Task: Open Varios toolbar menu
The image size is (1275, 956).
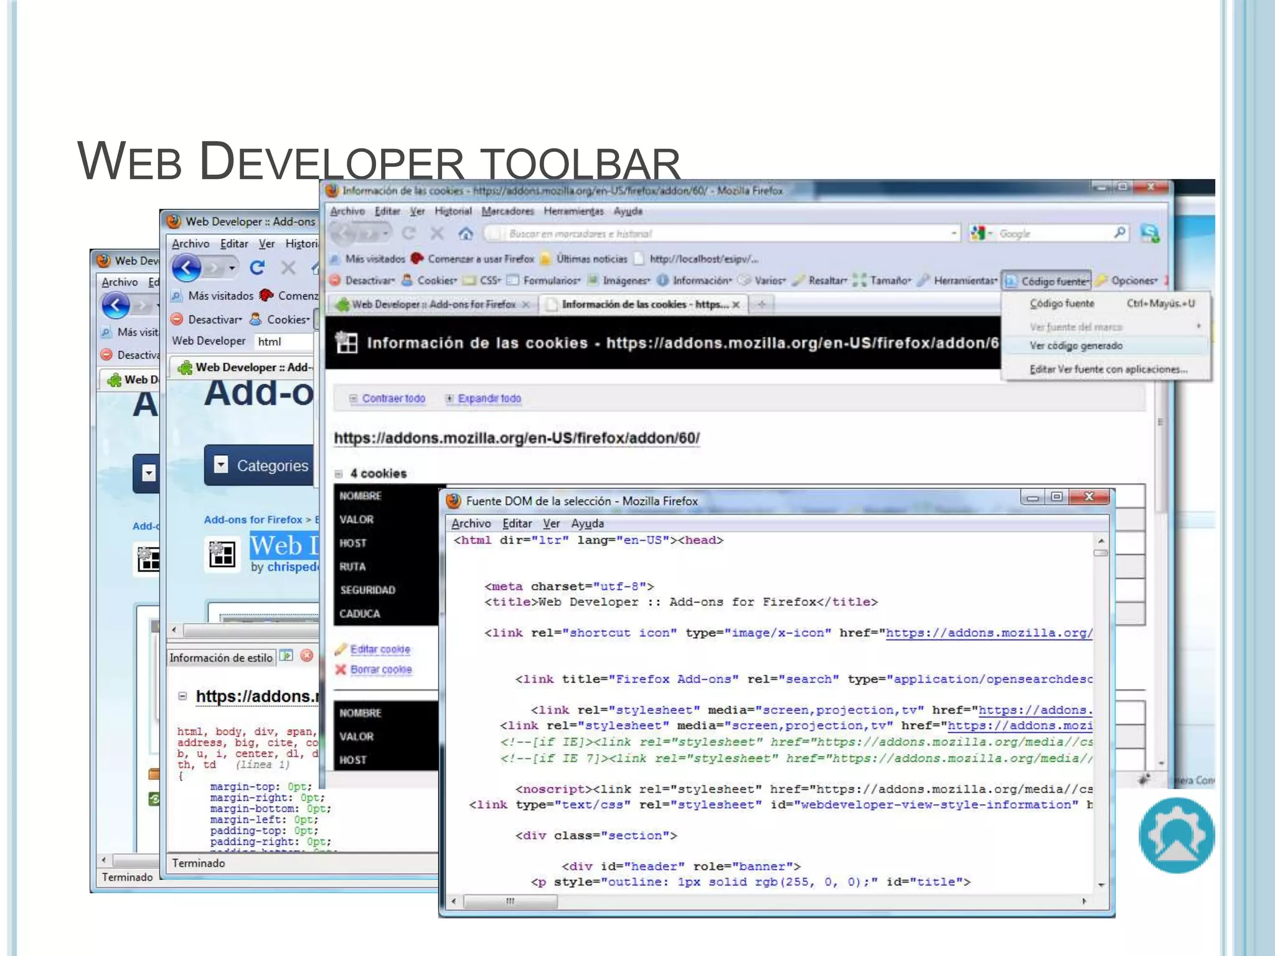Action: (x=763, y=281)
